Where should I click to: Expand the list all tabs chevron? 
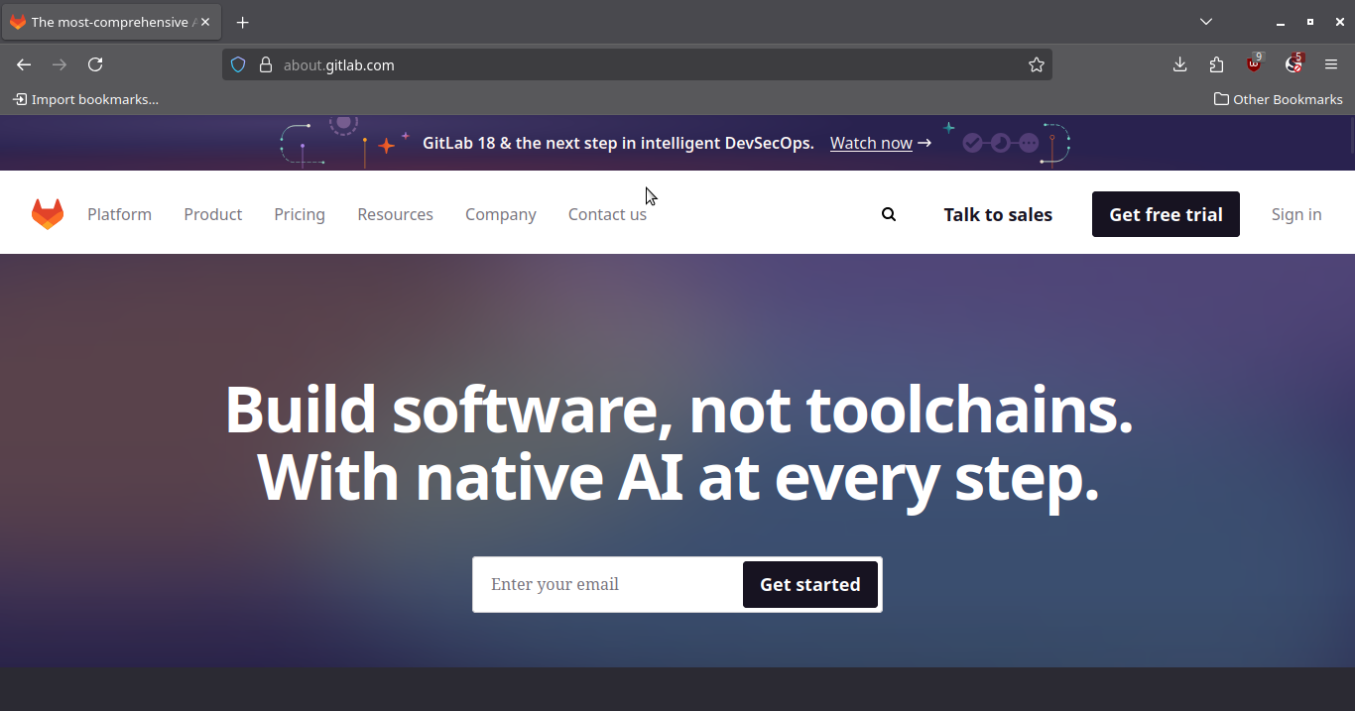[1206, 22]
